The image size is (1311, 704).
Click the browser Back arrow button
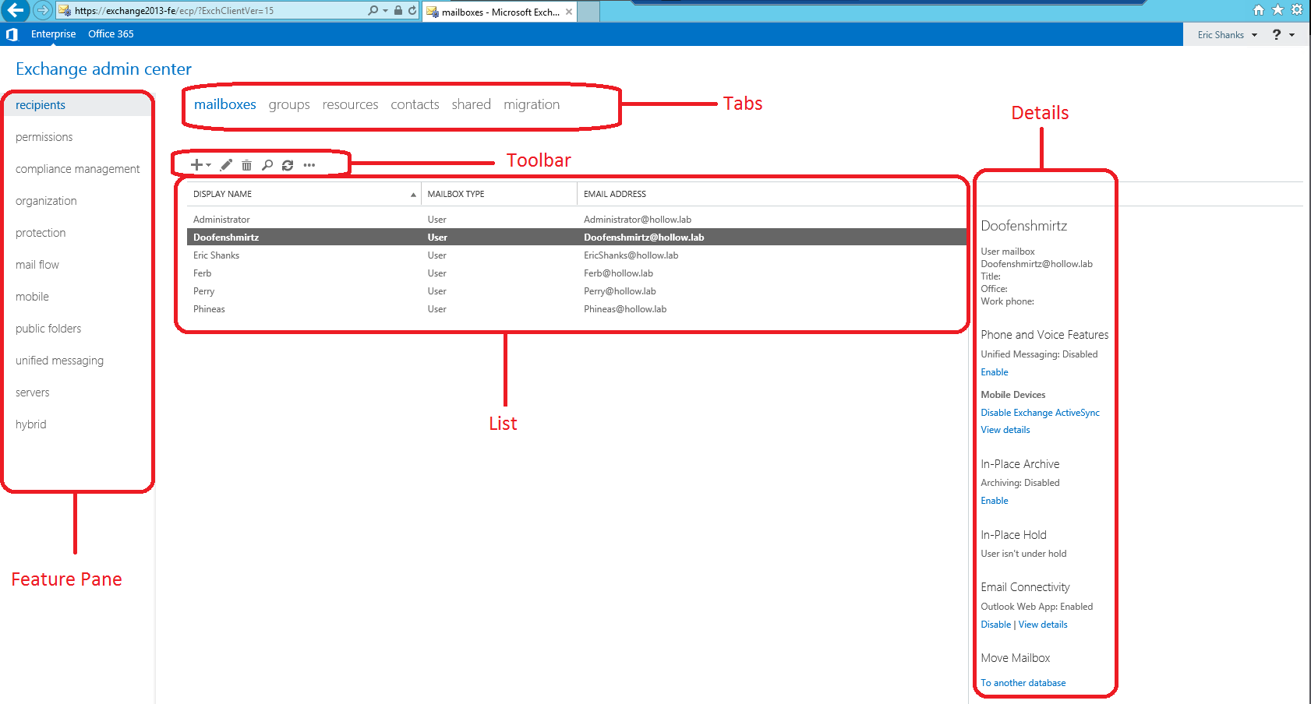tap(16, 11)
